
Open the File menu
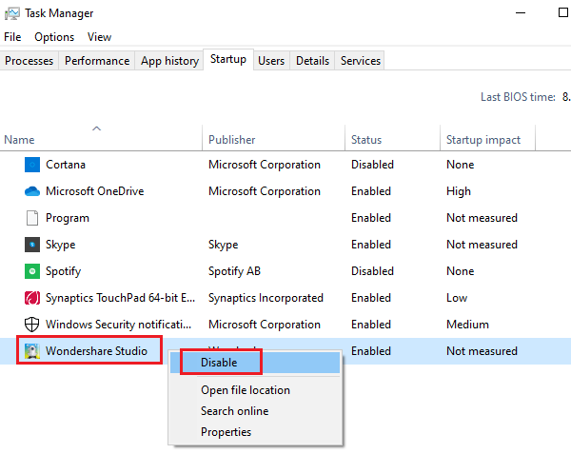[x=12, y=37]
